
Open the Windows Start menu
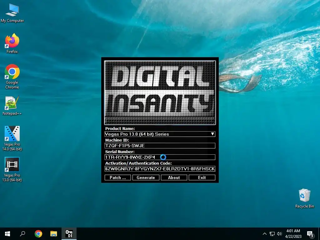coord(7,234)
